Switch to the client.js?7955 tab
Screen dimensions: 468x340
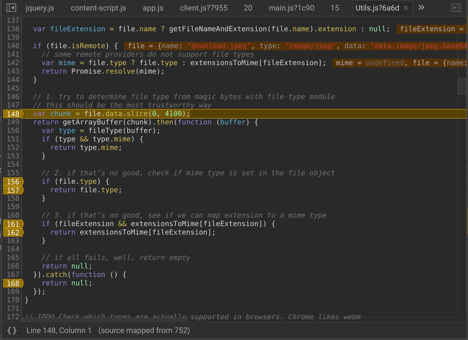(204, 8)
